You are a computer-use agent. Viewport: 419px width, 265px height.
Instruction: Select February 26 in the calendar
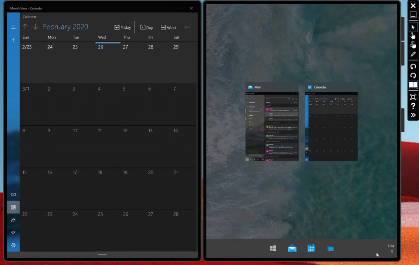coord(101,47)
